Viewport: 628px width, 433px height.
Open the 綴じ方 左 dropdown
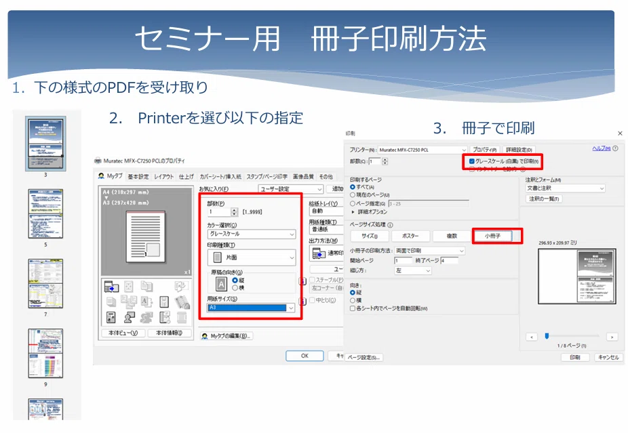click(x=413, y=271)
